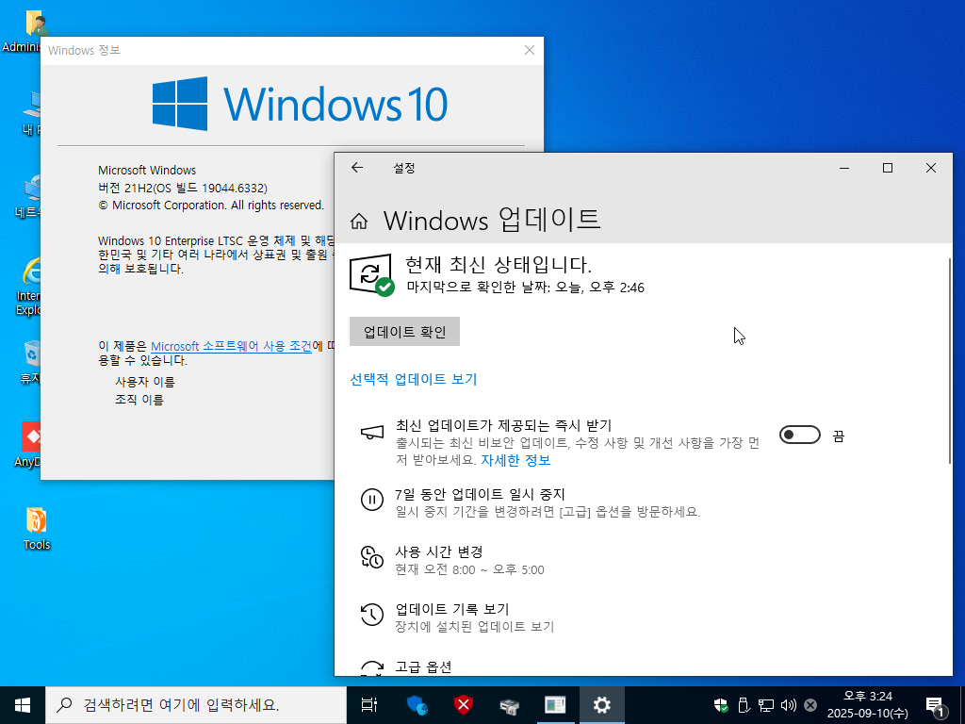Minimize the Settings window
This screenshot has height=724, width=965.
[844, 168]
